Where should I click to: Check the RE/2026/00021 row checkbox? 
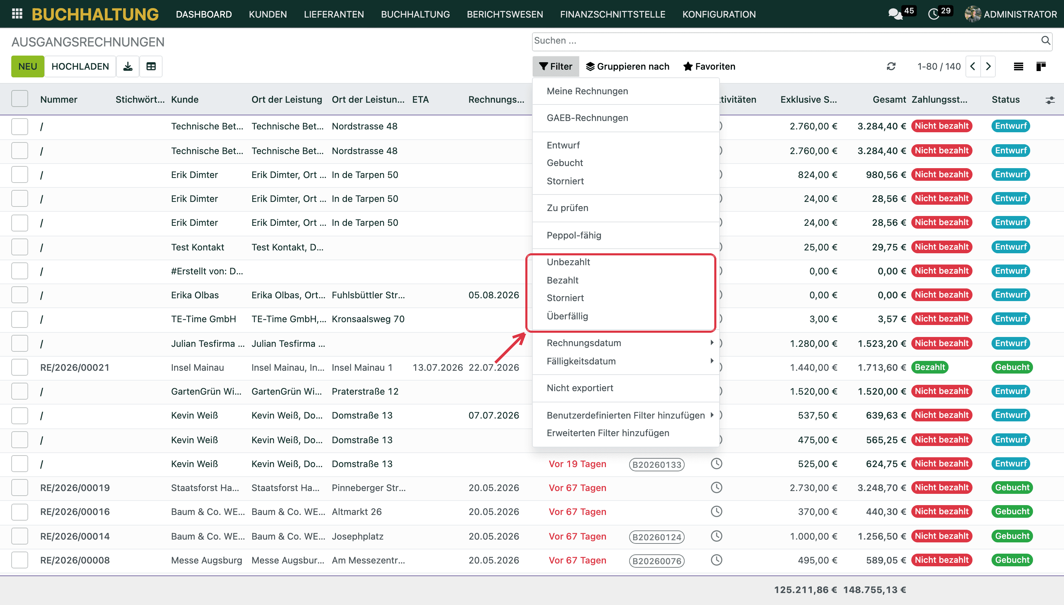(20, 367)
